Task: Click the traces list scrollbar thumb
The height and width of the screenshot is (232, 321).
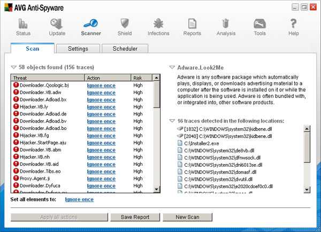Action: tap(307, 147)
